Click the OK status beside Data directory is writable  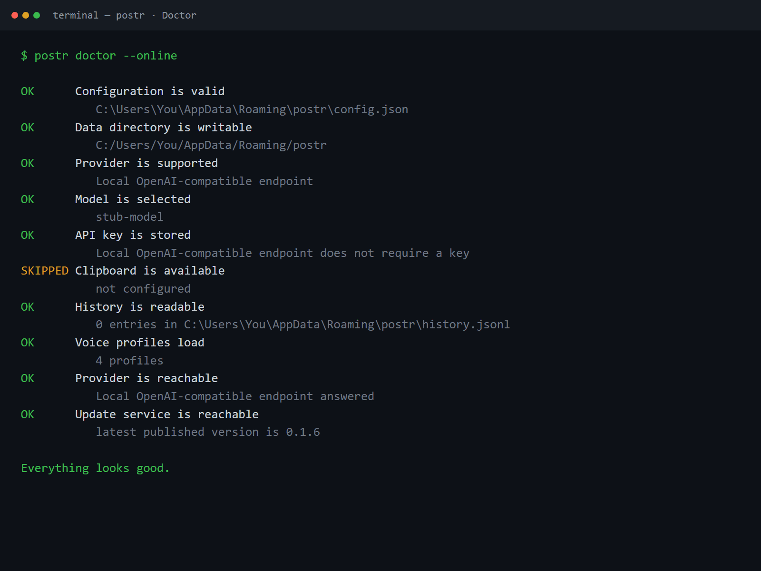pyautogui.click(x=28, y=128)
